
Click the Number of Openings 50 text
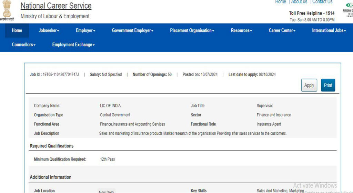point(152,75)
